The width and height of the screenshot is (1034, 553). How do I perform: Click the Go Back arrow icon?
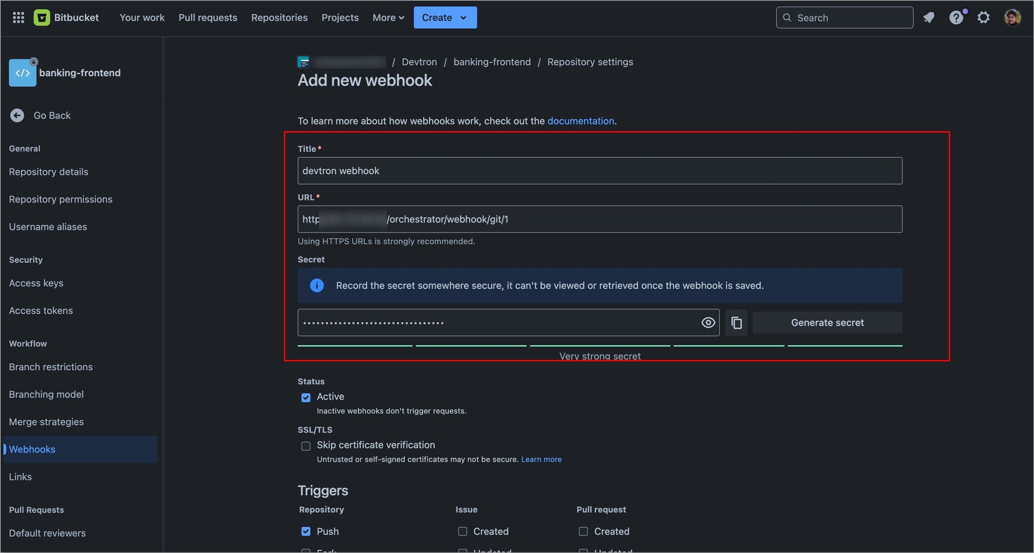[17, 115]
